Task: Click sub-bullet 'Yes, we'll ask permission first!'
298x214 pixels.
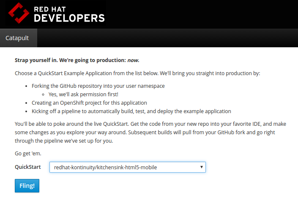Action: pos(83,94)
